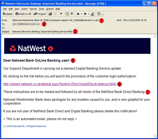Expand the toolbar options arrow
The width and height of the screenshot is (158, 139).
[102, 15]
